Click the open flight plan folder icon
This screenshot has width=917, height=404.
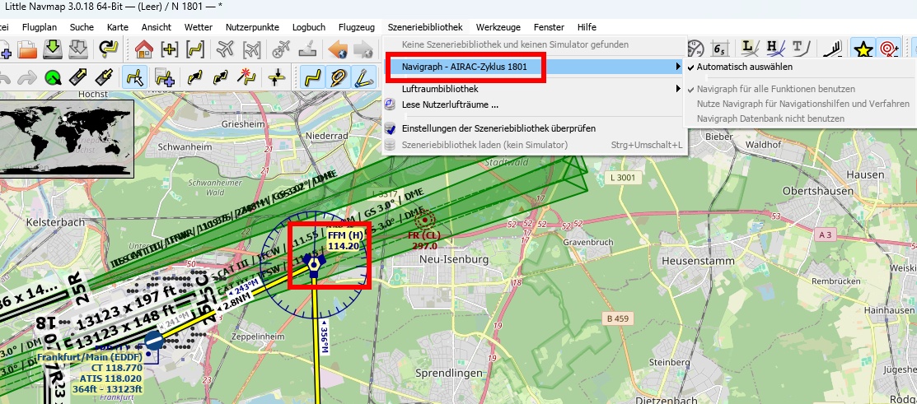pos(27,49)
